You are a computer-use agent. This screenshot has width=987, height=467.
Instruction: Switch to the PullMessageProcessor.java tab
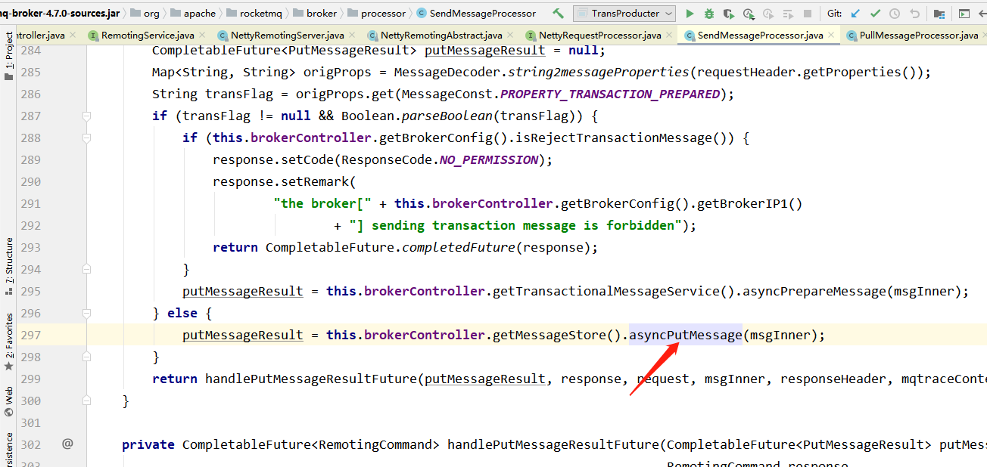(912, 36)
